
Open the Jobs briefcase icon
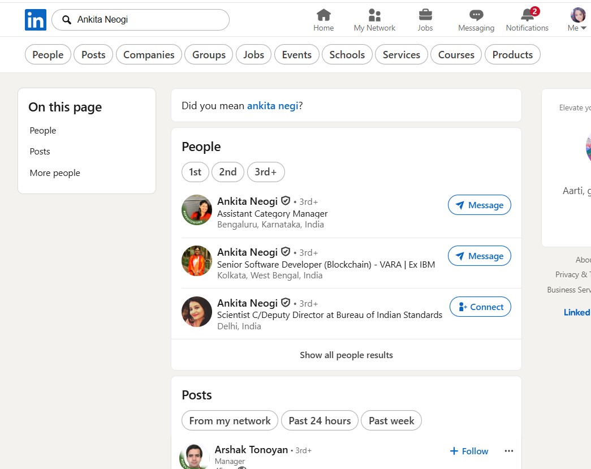[x=425, y=15]
